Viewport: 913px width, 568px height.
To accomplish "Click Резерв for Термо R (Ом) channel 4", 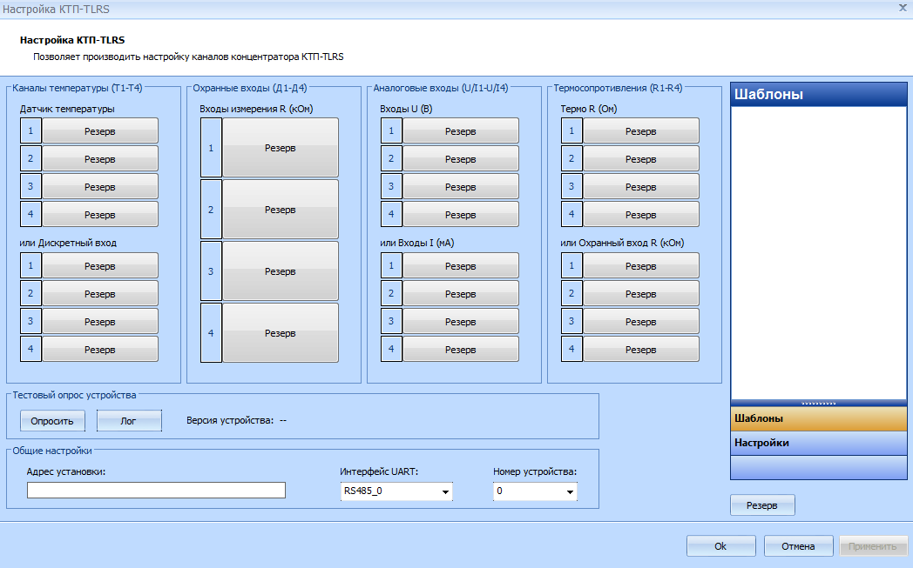I will click(641, 215).
